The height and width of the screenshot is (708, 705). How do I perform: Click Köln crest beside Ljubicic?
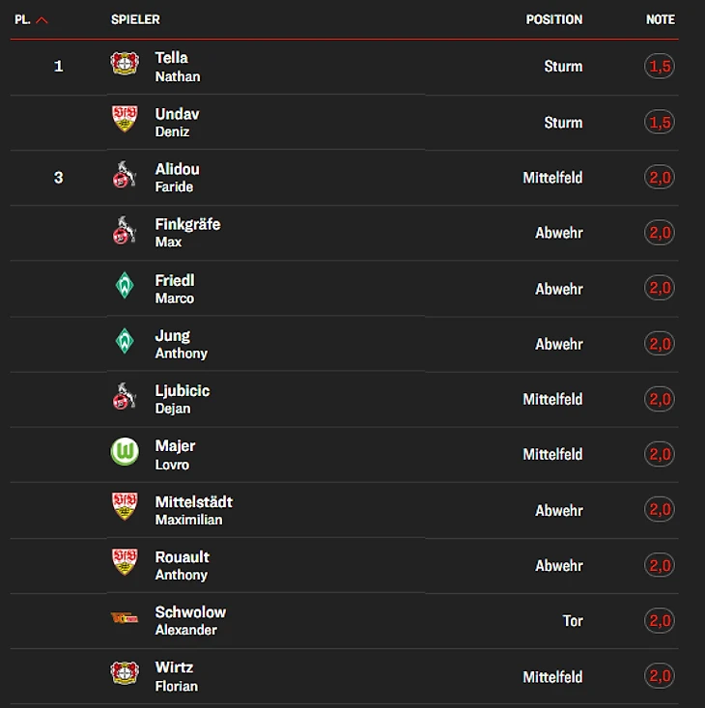pos(124,398)
